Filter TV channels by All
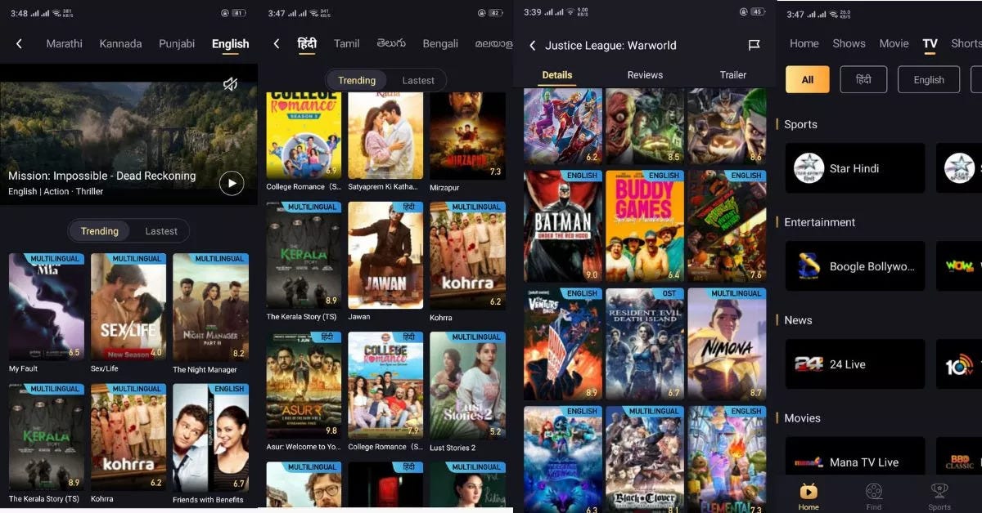 click(808, 79)
